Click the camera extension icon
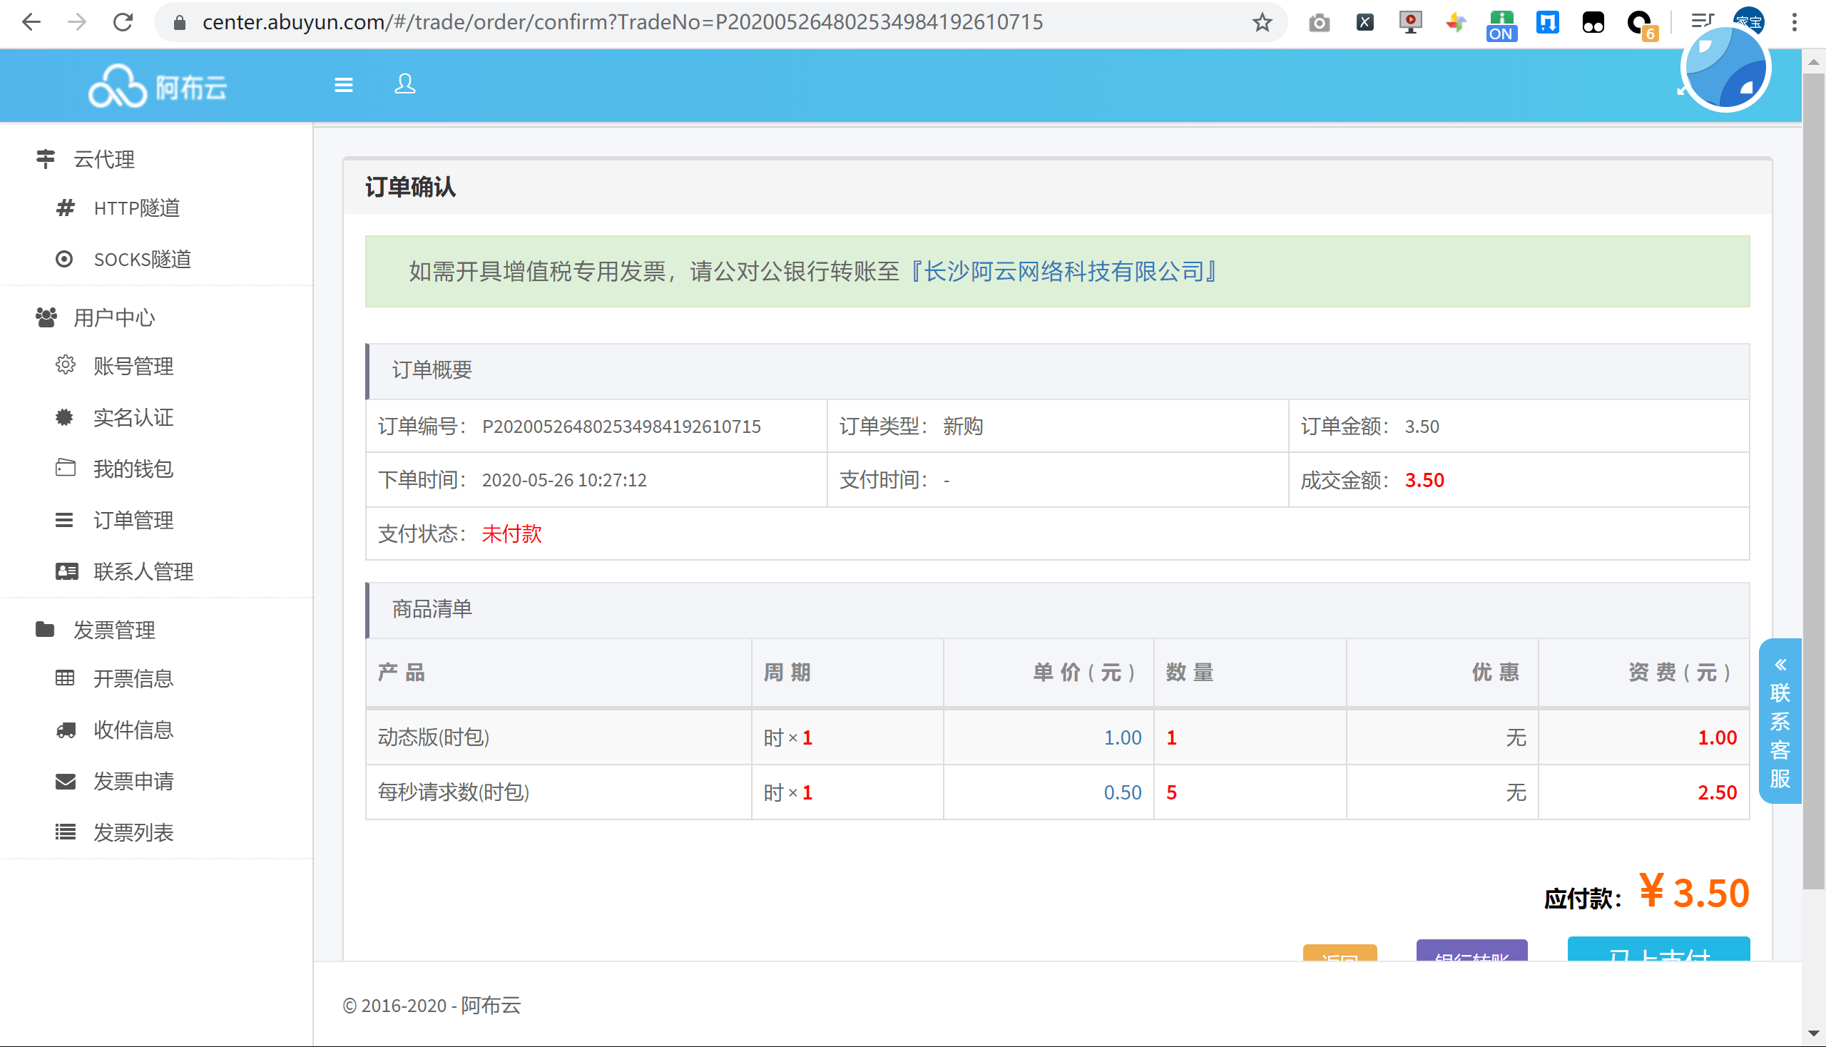 [x=1319, y=22]
